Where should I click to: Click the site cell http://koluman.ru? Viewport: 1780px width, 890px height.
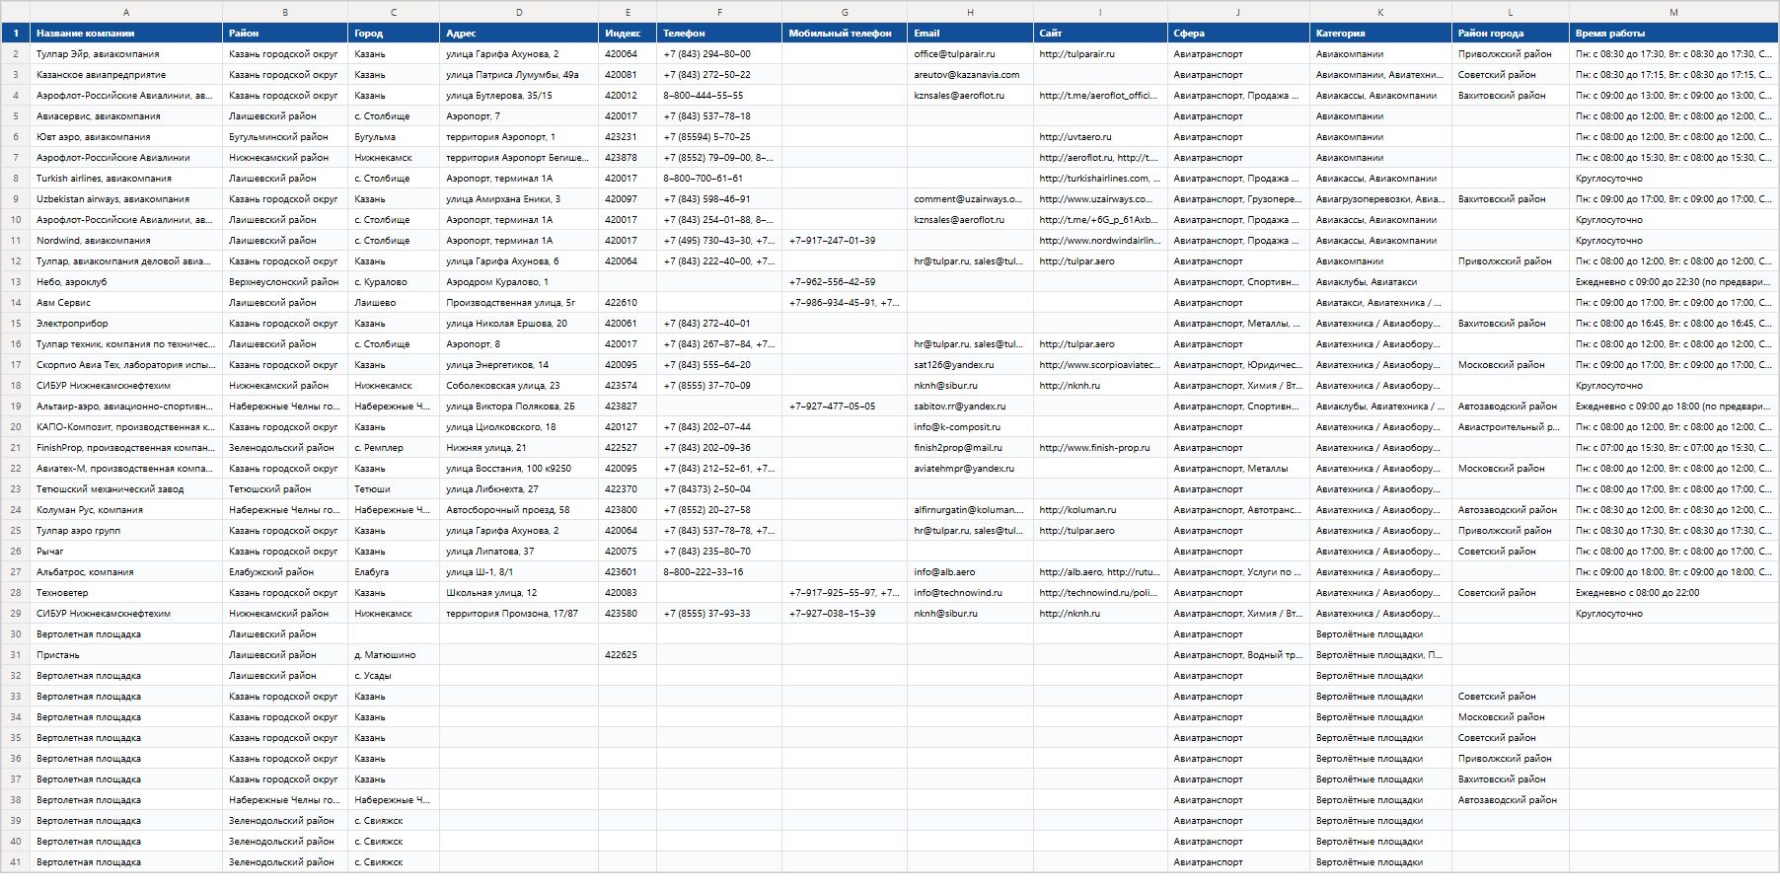pos(1100,510)
